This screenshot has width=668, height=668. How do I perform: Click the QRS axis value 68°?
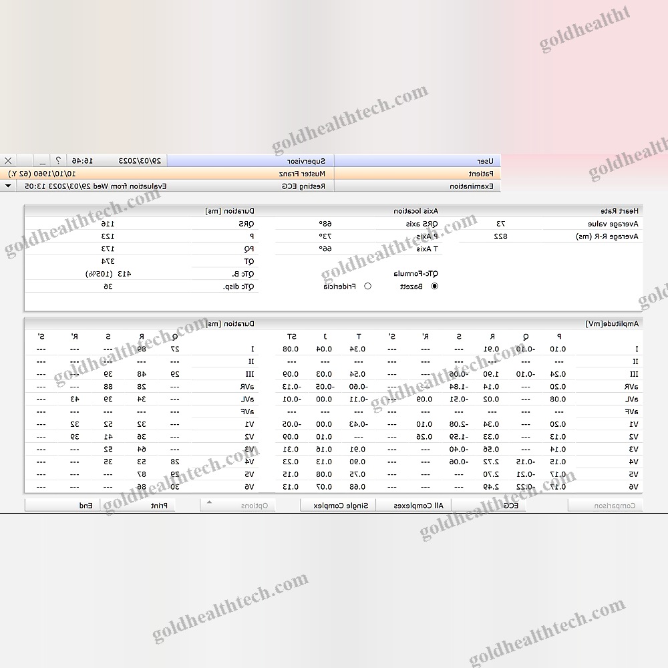point(325,224)
